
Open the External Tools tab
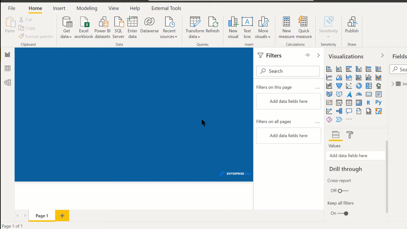(x=166, y=8)
